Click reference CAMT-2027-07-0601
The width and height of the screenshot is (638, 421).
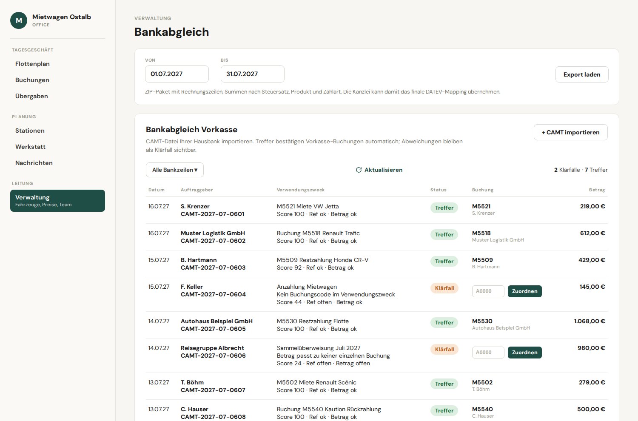click(x=212, y=214)
